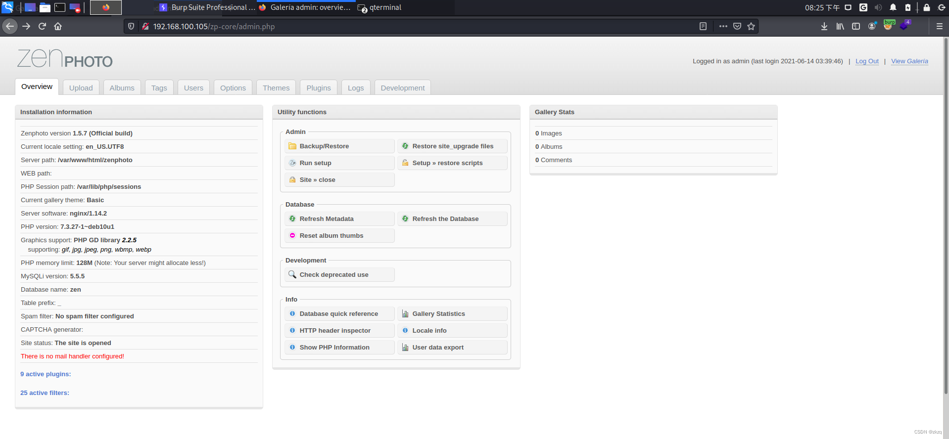Click the Zenphoto logo
This screenshot has width=949, height=439.
click(x=65, y=58)
